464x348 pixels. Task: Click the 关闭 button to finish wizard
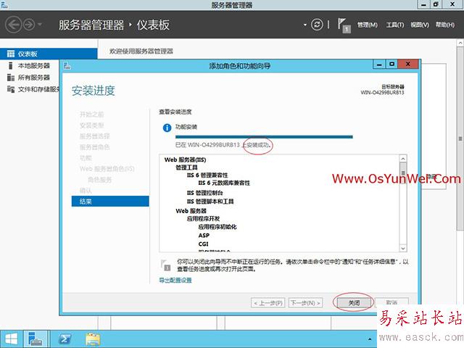(354, 303)
